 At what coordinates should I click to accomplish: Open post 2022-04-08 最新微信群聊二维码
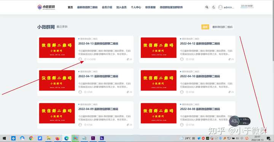(x=200, y=109)
